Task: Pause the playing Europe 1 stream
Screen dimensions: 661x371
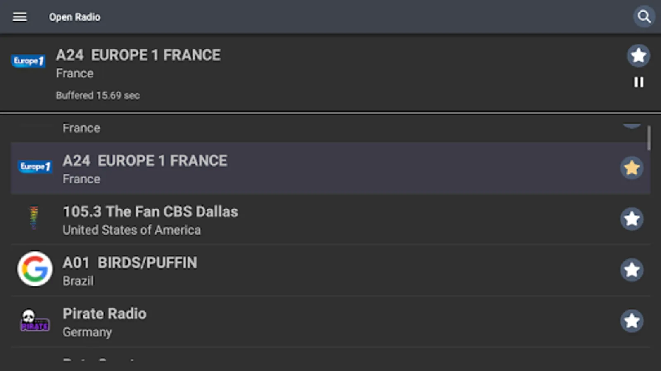Action: click(638, 82)
